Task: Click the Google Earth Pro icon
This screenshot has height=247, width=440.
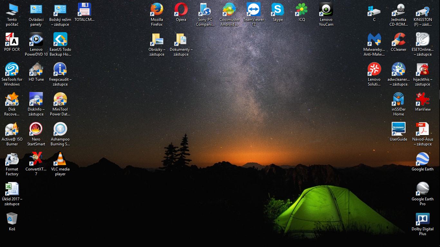Action: 423,189
